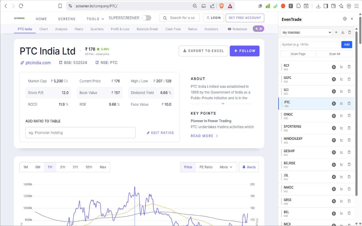Delete SPORTKING from the watchlist
Screen dimensions: 362x226
coord(349,128)
